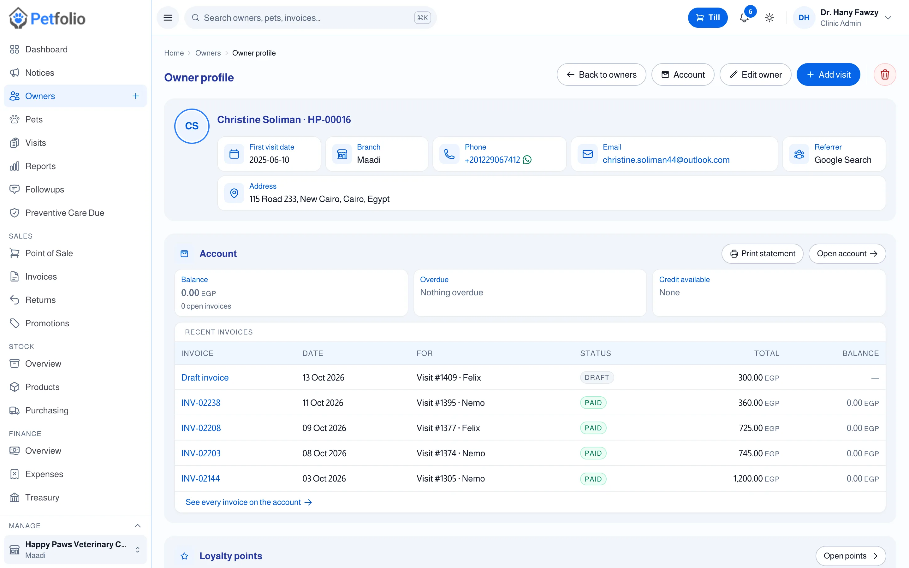Open WhatsApp icon next to phone number
This screenshot has width=909, height=568.
coord(527,160)
